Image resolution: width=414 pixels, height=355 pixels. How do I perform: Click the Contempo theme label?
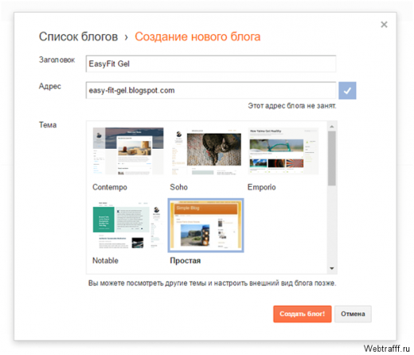(110, 187)
